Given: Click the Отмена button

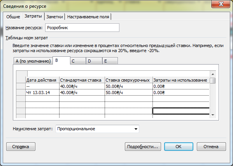Looking at the screenshot, I should pyautogui.click(x=211, y=147).
